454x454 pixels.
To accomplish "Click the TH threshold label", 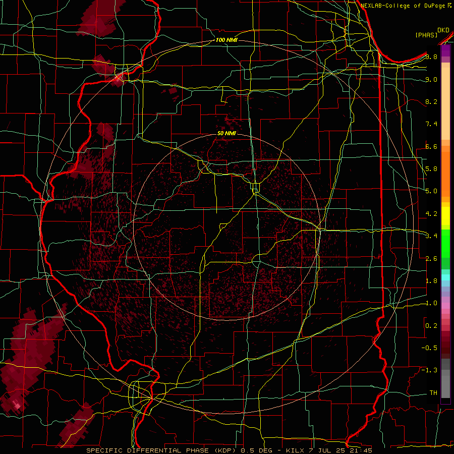I will pos(433,393).
